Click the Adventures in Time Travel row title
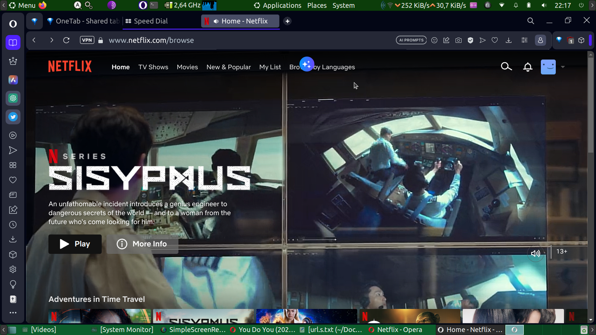The image size is (596, 335). coord(96,299)
